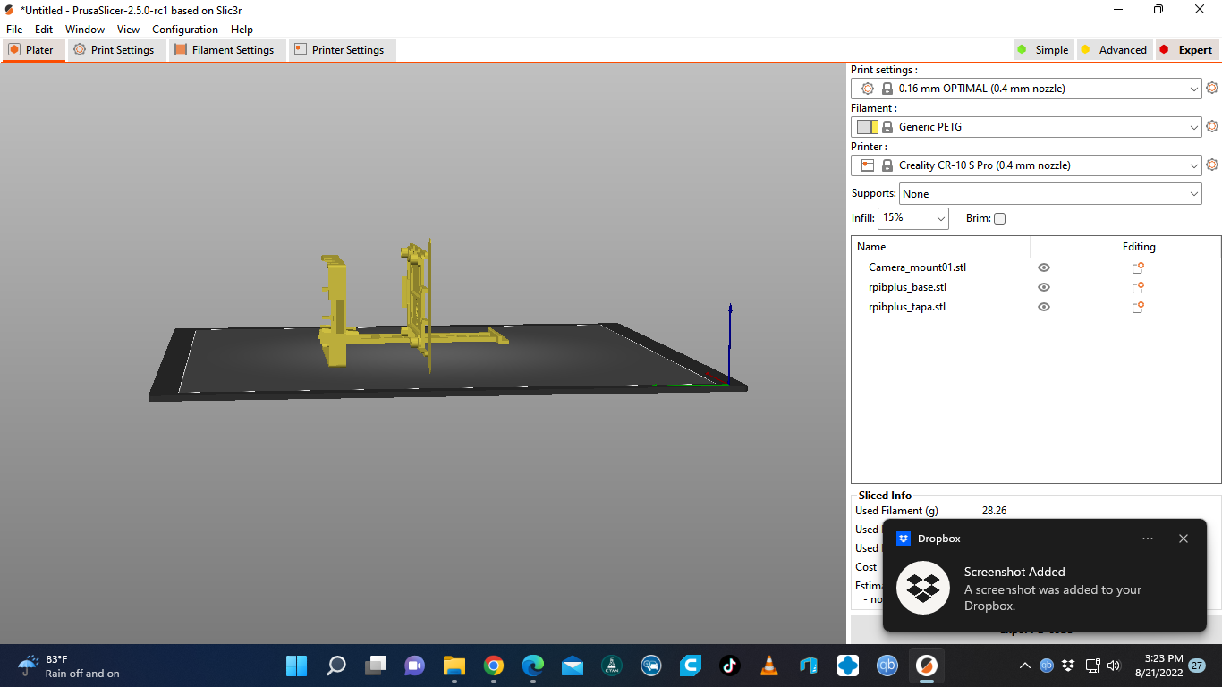Click the editing icon for Camera_mount01.stl

click(x=1138, y=267)
